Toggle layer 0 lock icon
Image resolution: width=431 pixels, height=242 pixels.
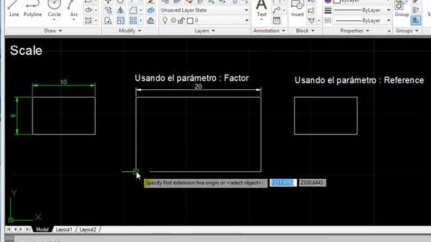(x=181, y=21)
